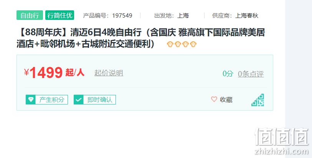Click the product number 197549

point(122,15)
